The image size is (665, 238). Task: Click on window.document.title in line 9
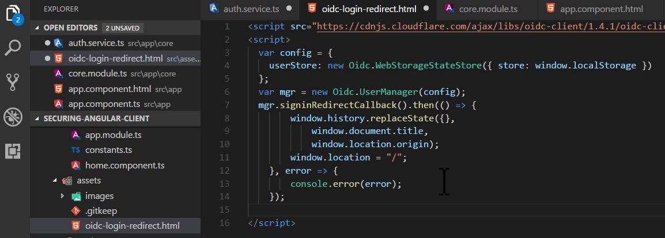pyautogui.click(x=366, y=131)
